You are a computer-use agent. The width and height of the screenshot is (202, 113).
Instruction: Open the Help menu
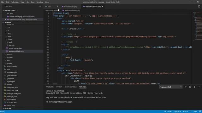[x=47, y=2]
